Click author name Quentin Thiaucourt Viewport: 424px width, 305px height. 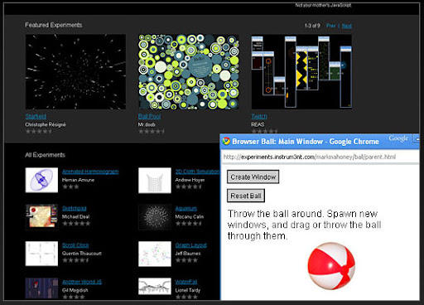(82, 254)
